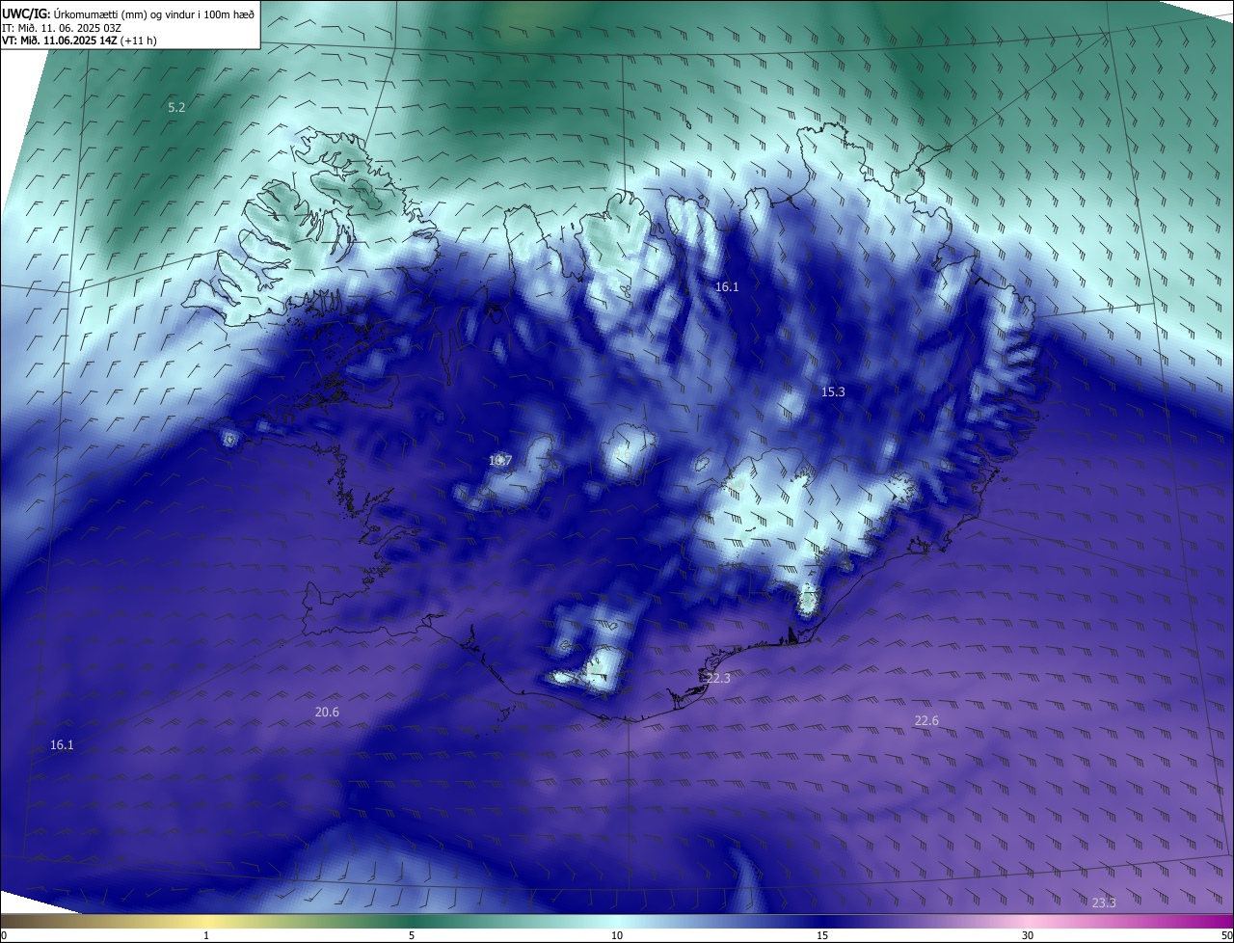Viewport: 1234px width, 943px height.
Task: Click the 22.6 value label over the sea
Action: (926, 721)
